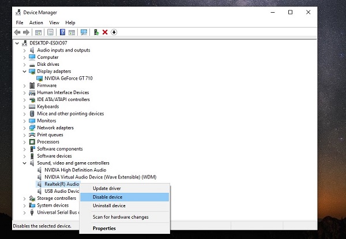Screen dimensions: 346x239
Task: Click the Back arrow in the toolbar
Action: click(18, 32)
